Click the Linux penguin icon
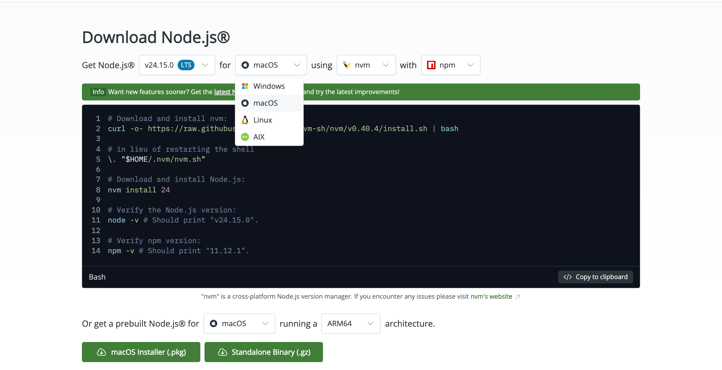The height and width of the screenshot is (370, 722). pos(245,120)
